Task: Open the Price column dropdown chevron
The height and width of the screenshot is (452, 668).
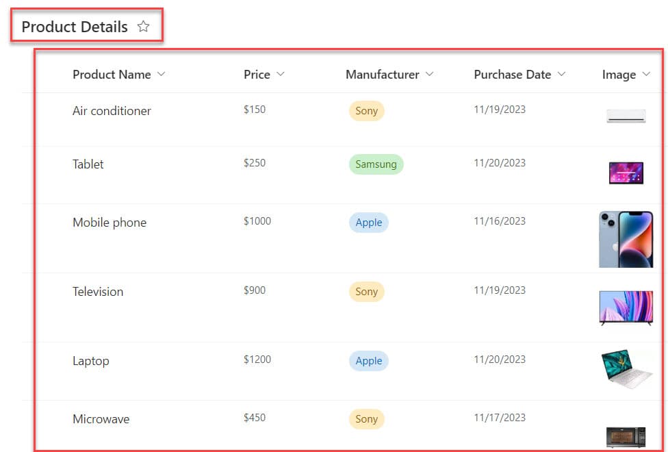Action: 281,74
